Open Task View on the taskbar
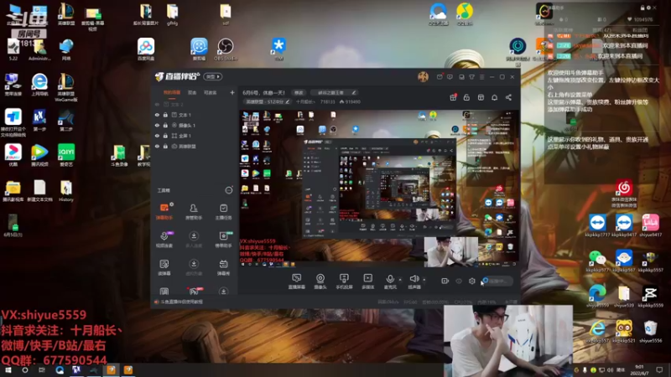Image resolution: width=671 pixels, height=377 pixels. point(41,370)
